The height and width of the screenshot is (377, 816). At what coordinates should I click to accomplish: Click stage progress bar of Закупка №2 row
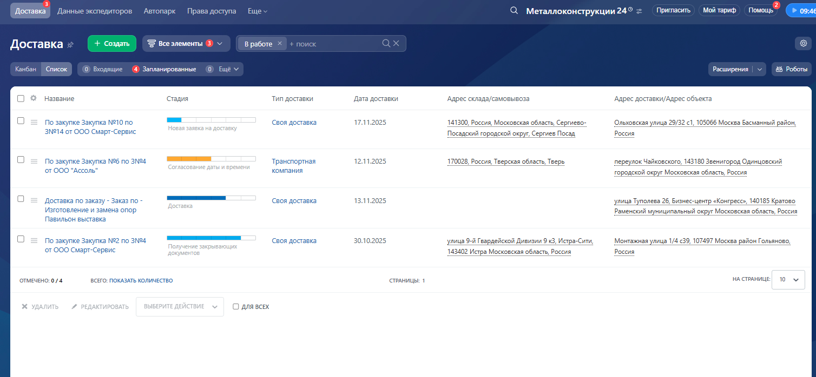(x=211, y=238)
